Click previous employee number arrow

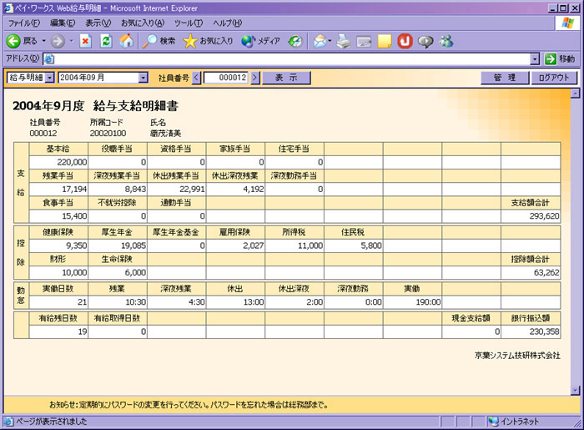[x=197, y=78]
